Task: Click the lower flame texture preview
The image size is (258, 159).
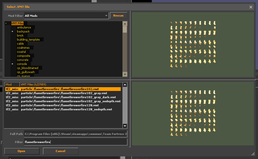Action: click(193, 114)
